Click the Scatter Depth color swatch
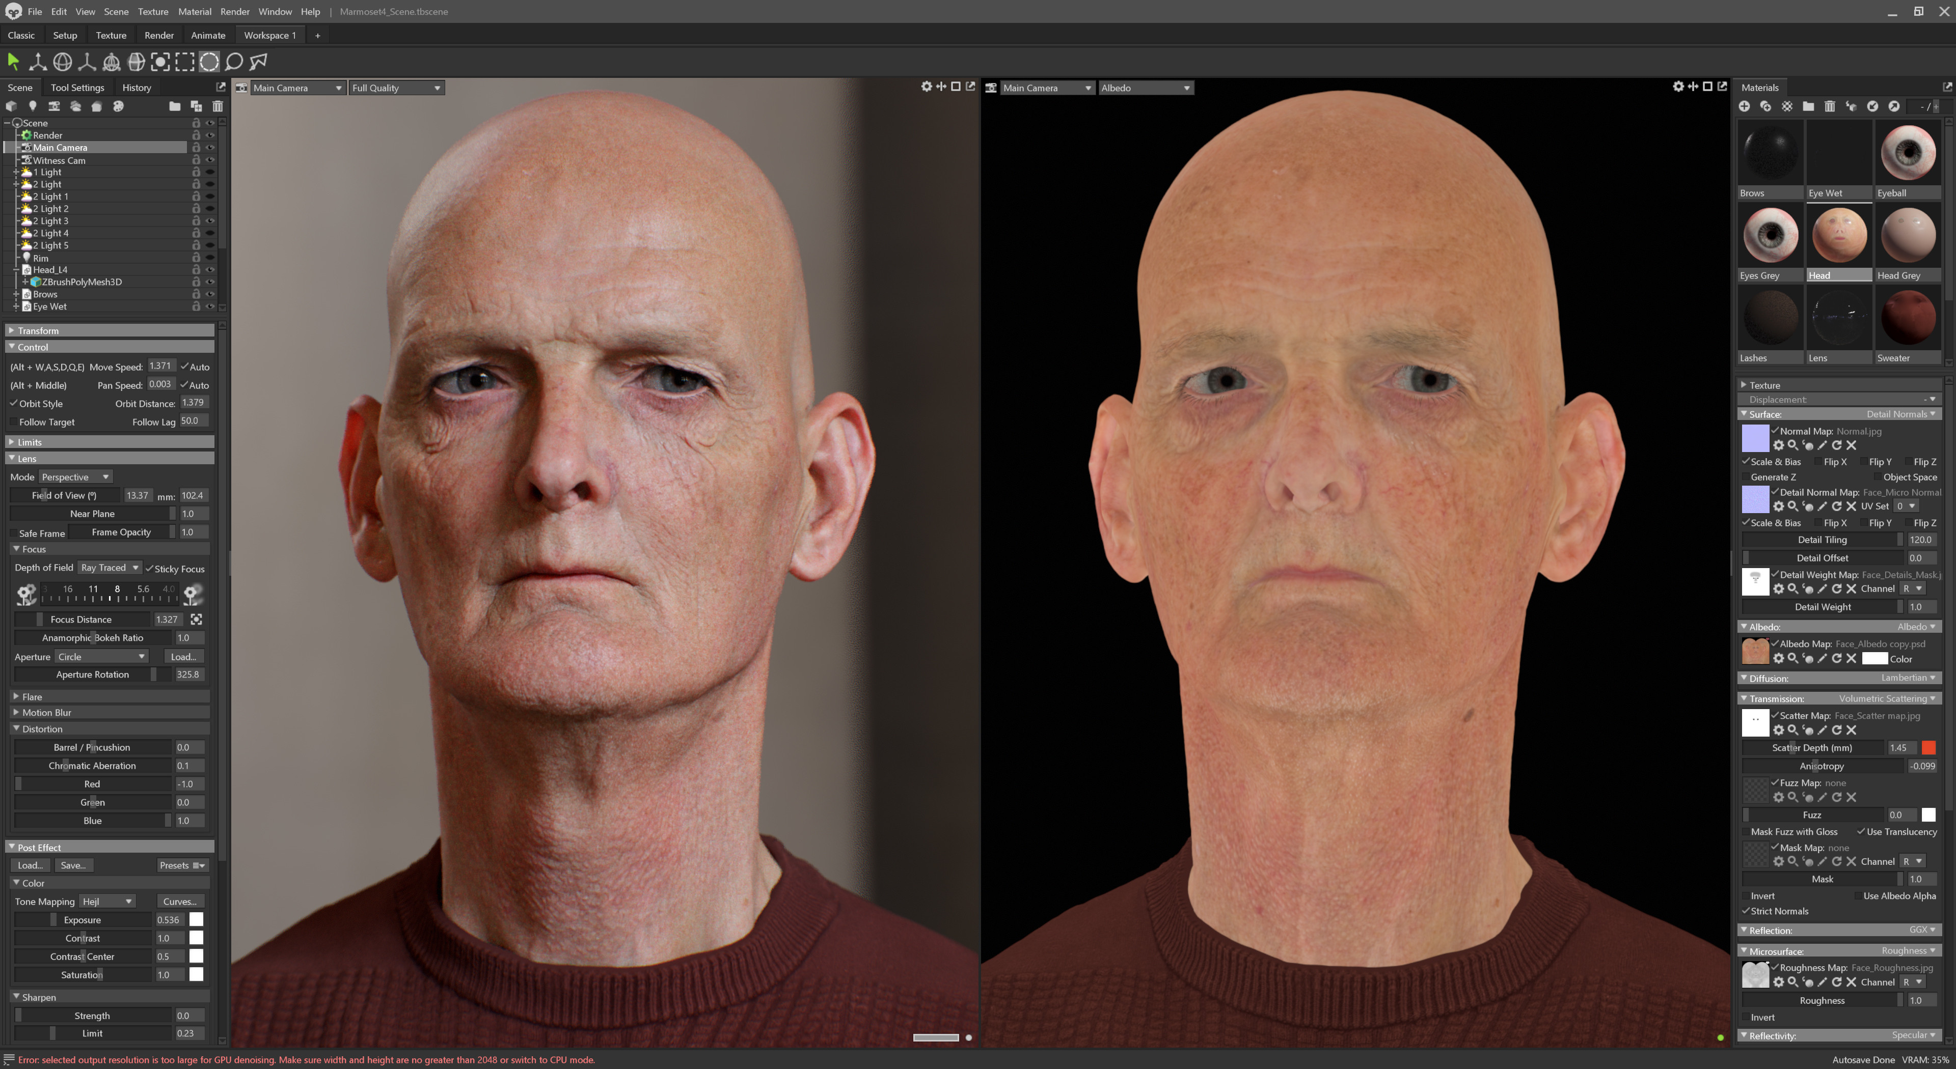1956x1069 pixels. (1930, 747)
